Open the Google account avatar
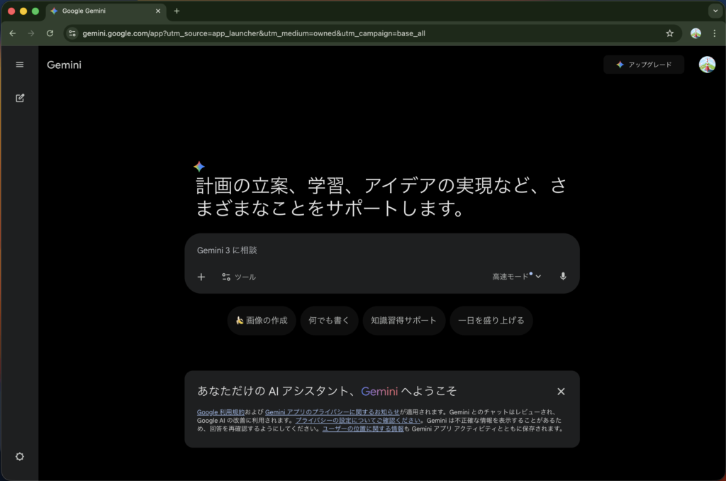The image size is (726, 481). [x=707, y=65]
